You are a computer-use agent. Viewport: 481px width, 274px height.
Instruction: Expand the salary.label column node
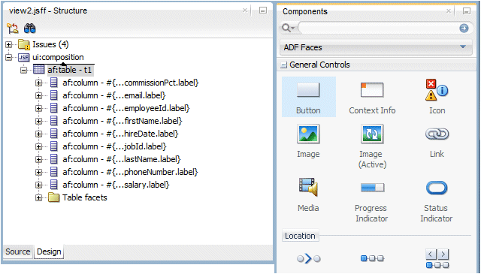pos(38,185)
